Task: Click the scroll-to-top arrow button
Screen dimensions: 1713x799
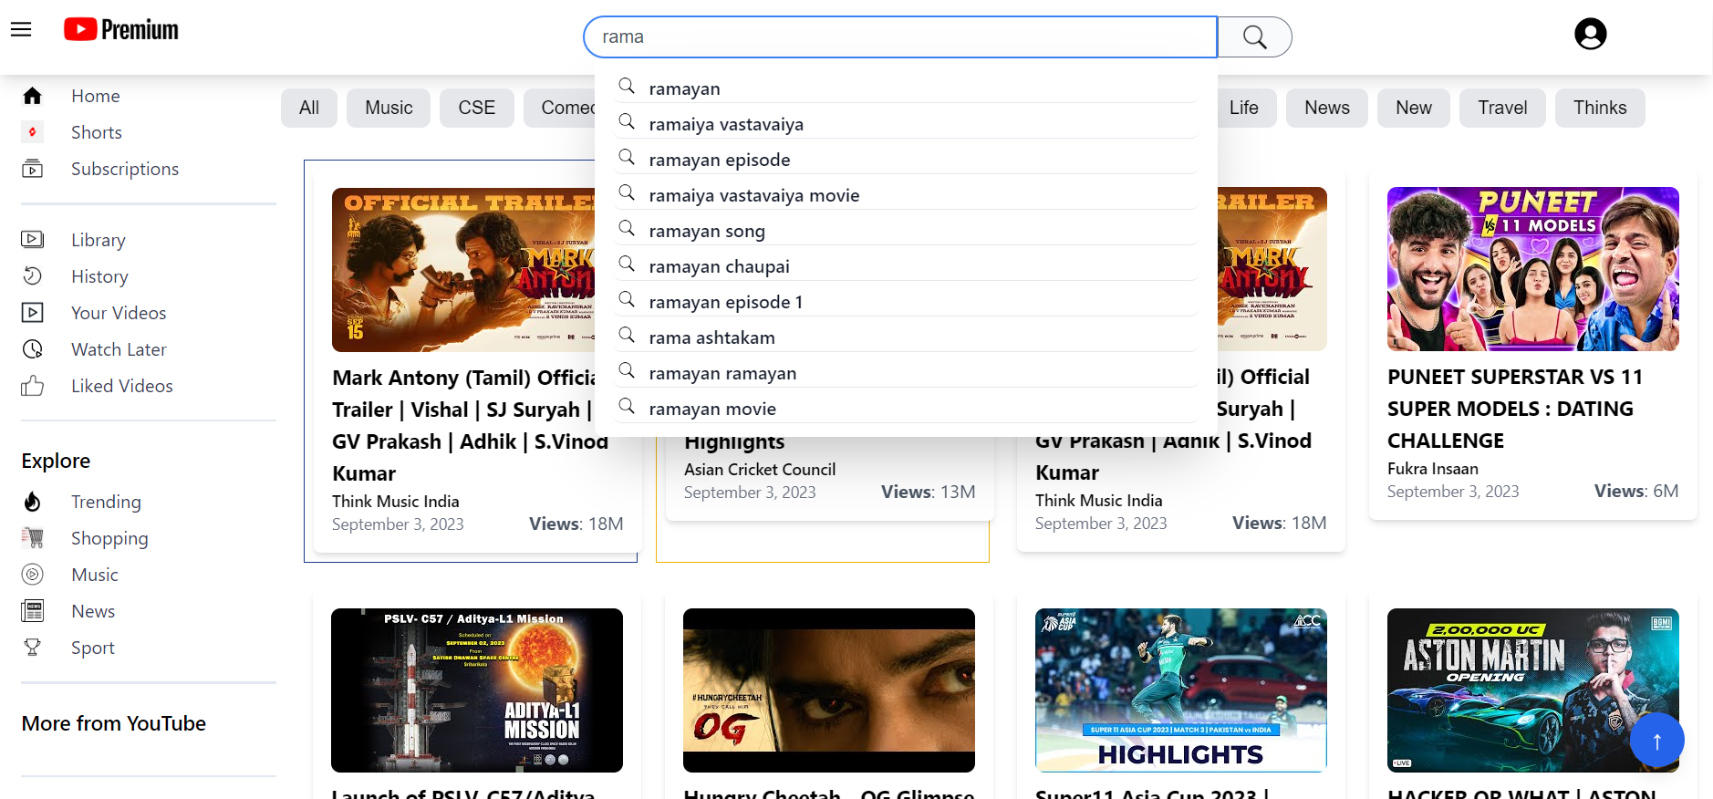Action: [x=1656, y=740]
